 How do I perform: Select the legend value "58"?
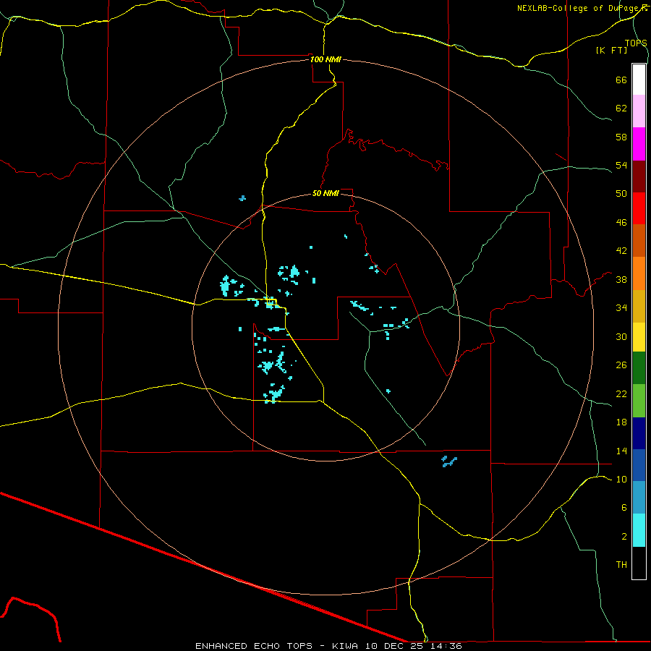tap(621, 137)
